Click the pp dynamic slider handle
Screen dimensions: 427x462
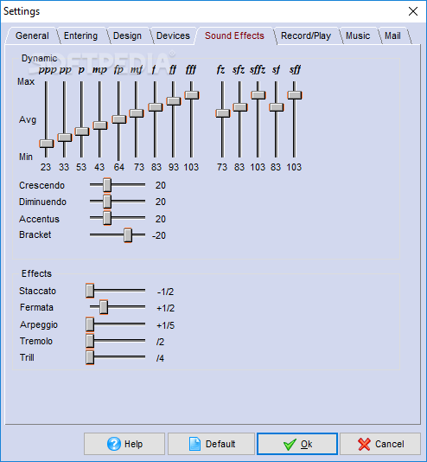pos(65,138)
